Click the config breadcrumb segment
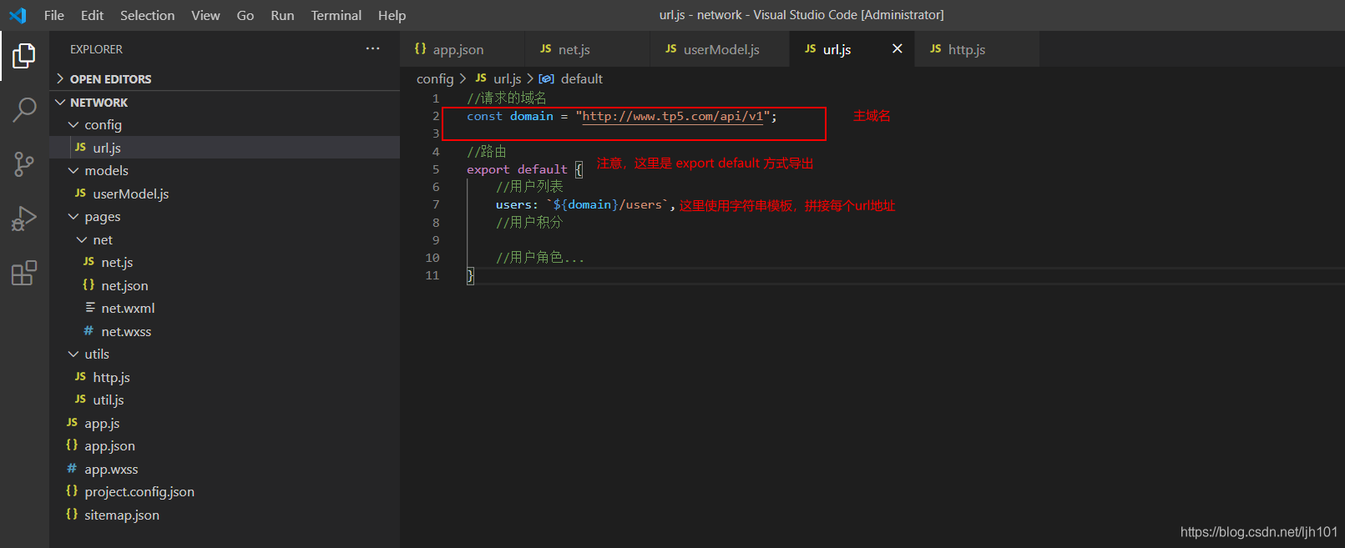 tap(435, 78)
